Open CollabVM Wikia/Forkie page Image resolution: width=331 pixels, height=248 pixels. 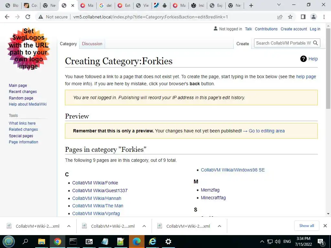(95, 183)
